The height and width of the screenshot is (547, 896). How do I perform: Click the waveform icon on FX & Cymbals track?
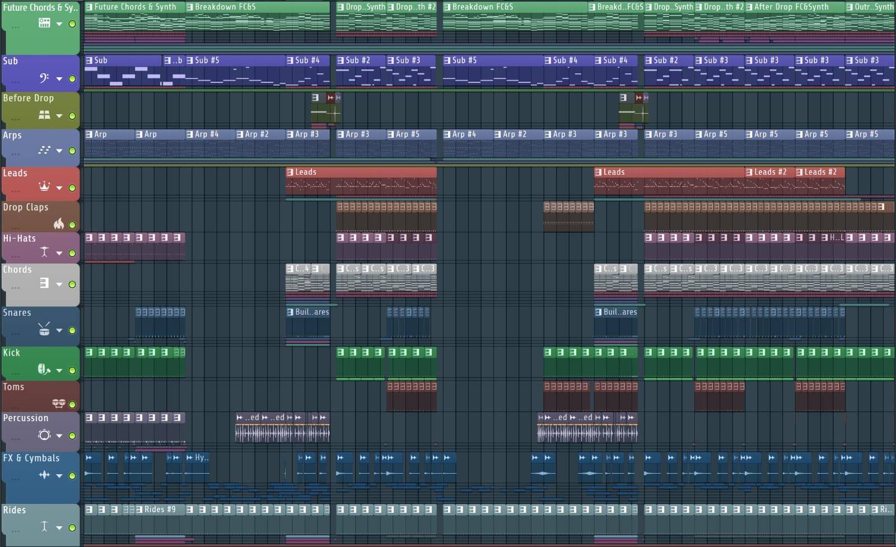(44, 475)
